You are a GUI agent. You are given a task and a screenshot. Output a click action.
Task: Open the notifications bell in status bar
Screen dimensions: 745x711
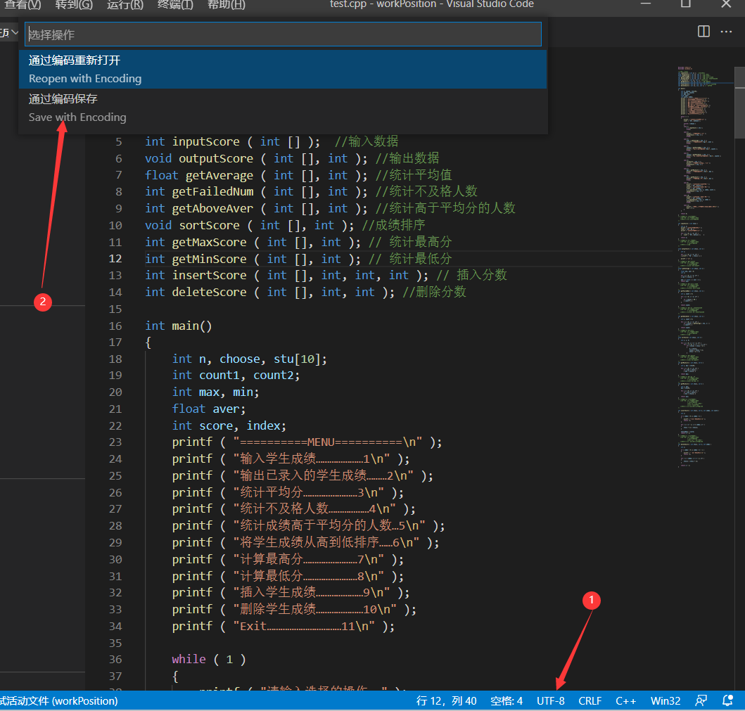point(727,700)
